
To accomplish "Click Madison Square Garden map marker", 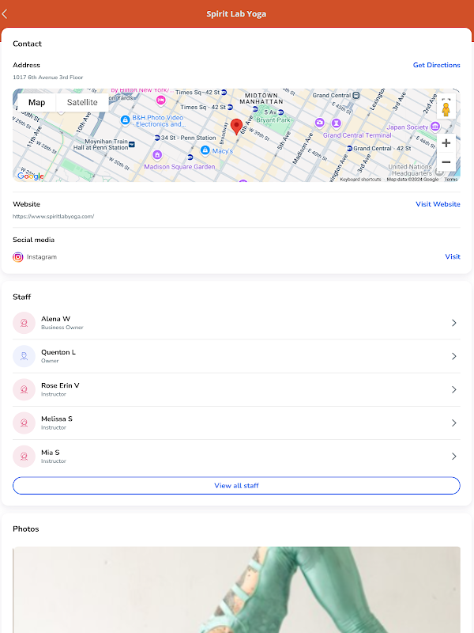I will coord(157,154).
